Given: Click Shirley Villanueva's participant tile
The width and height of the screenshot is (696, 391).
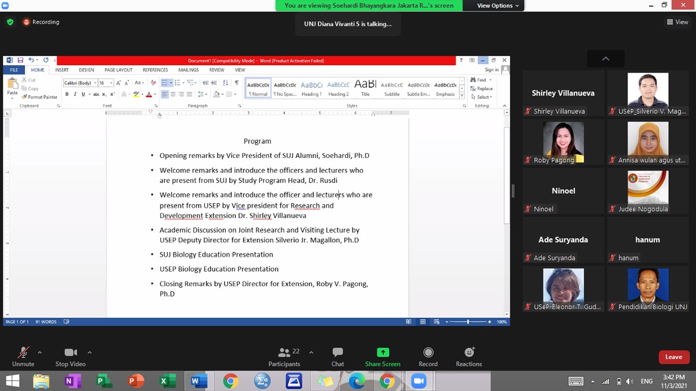Looking at the screenshot, I should [x=563, y=93].
